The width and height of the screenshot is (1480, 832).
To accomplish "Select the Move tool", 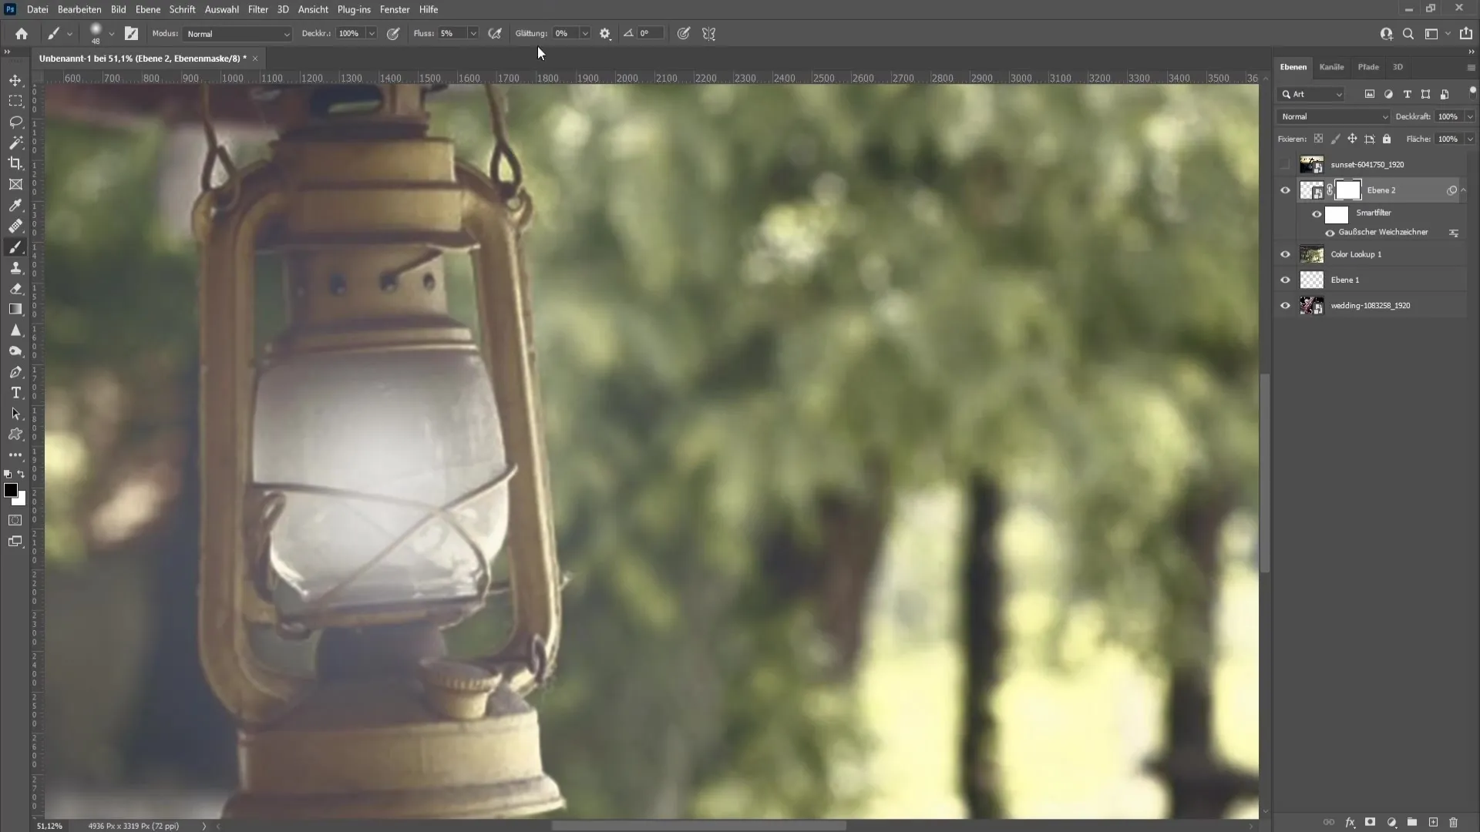I will click(15, 80).
